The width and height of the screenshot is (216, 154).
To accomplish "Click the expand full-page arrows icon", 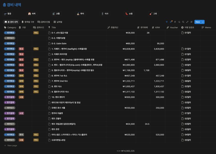I will (x=187, y=22).
